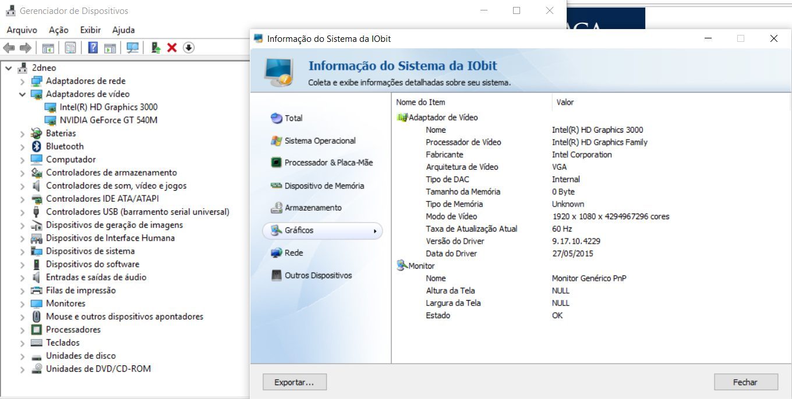This screenshot has height=399, width=792.
Task: Open the Exibir menu
Action: [90, 30]
